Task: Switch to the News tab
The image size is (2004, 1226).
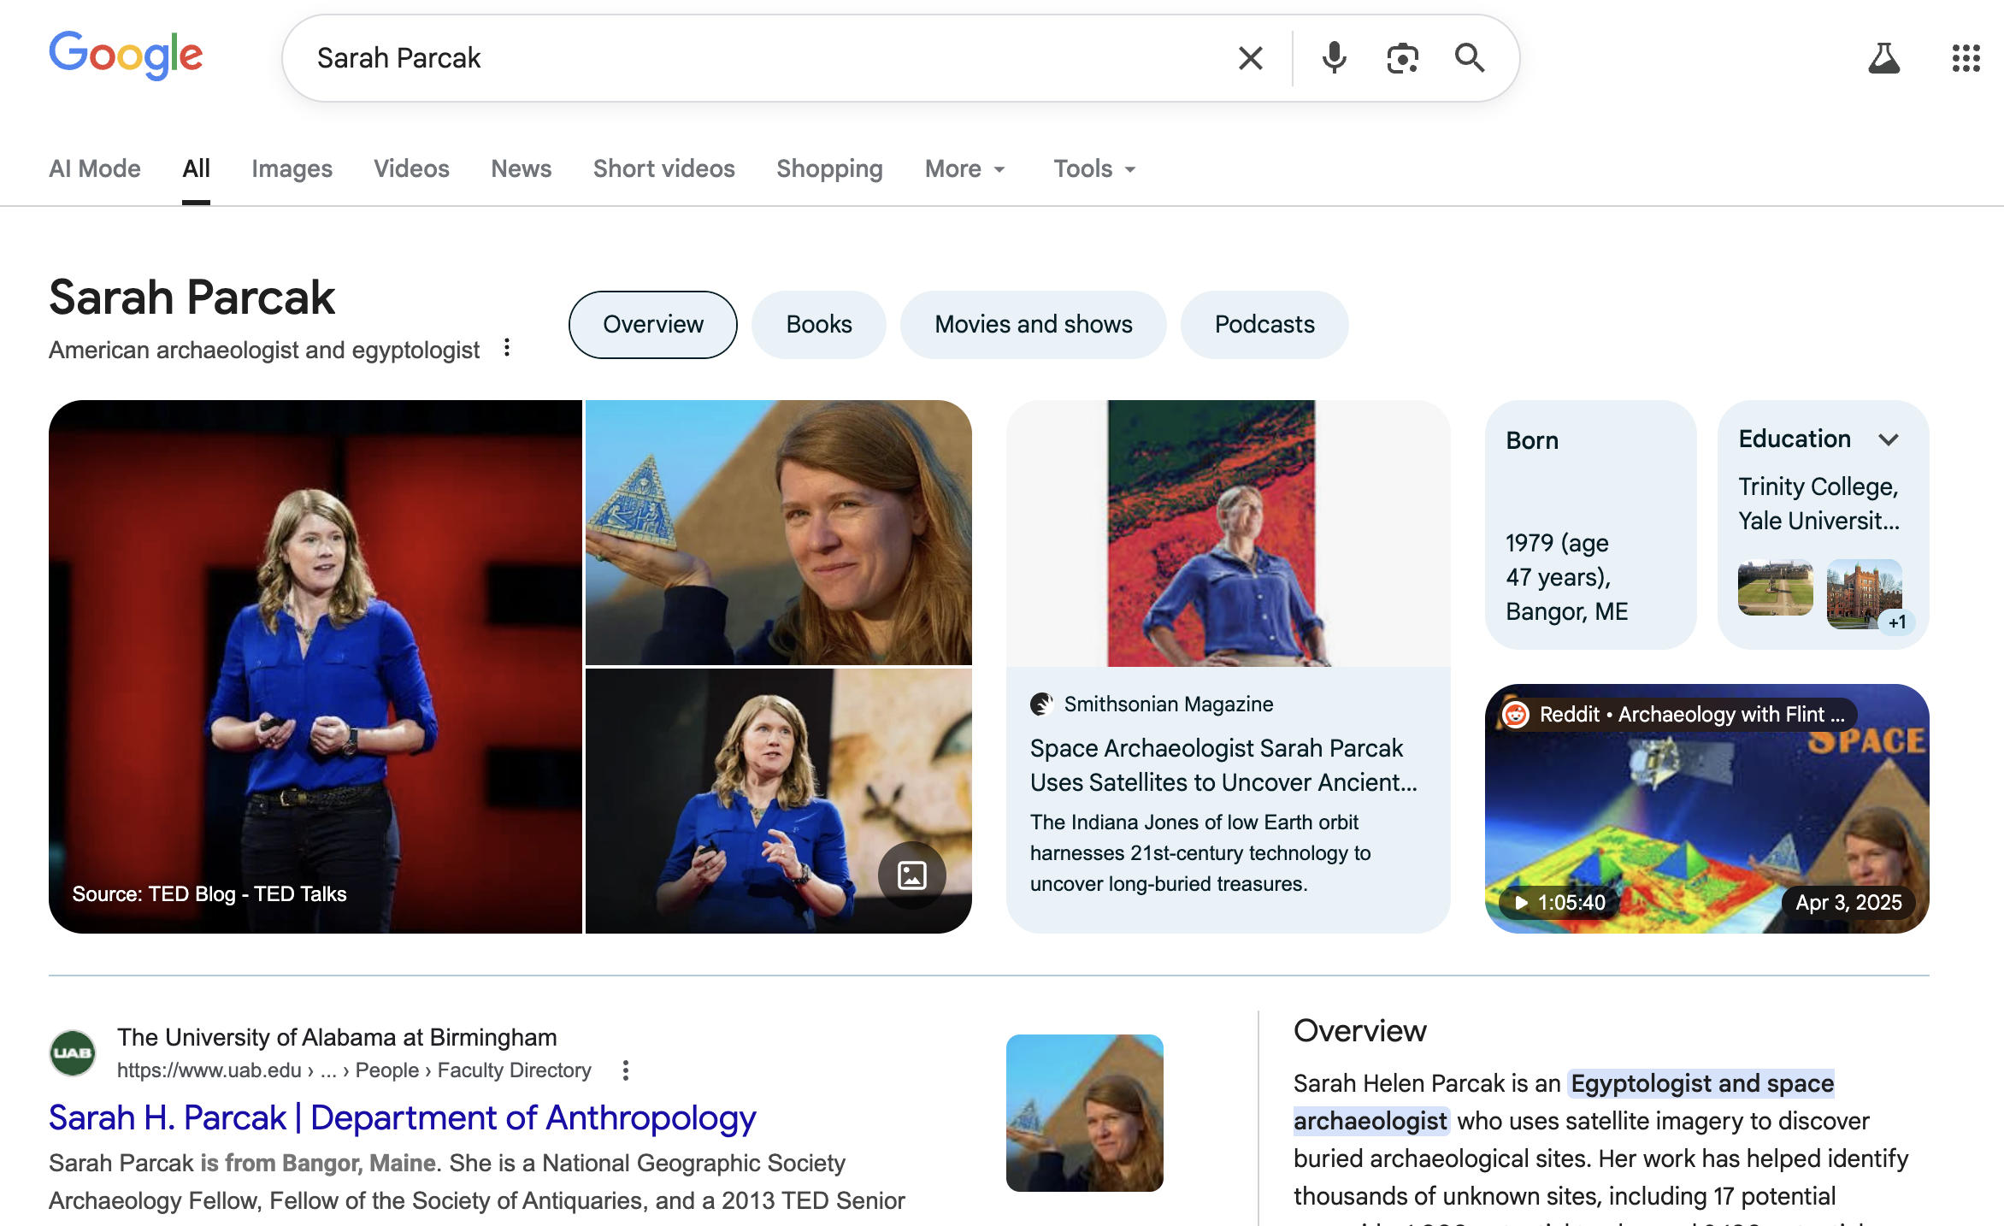Action: coord(521,168)
